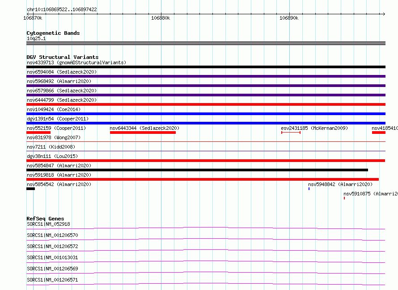Open the nsv1049424 (Coe2014) label
The height and width of the screenshot is (290, 398).
54,109
